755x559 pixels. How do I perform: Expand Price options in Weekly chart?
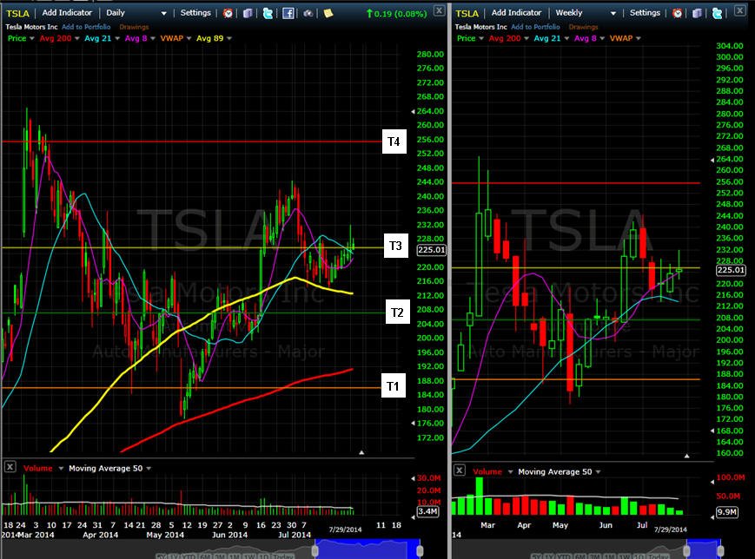[481, 38]
